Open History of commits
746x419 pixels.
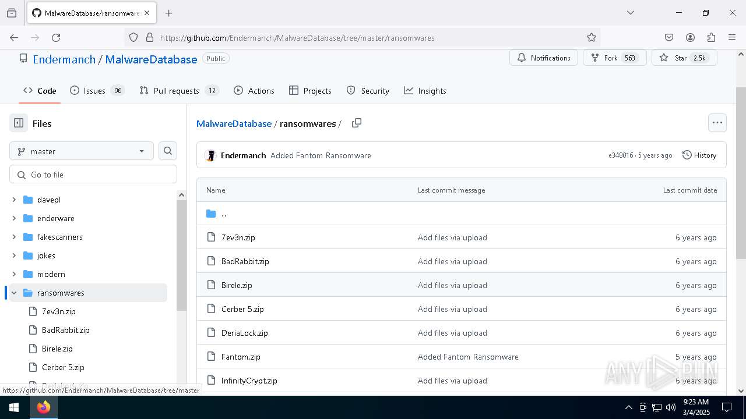699,155
